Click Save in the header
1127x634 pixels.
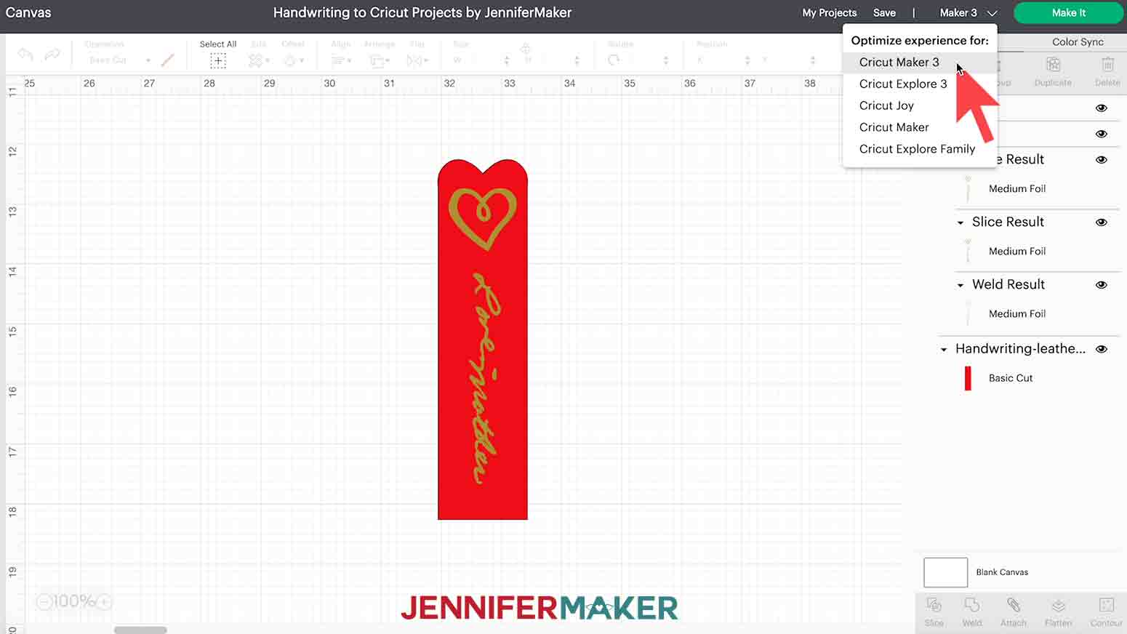click(x=884, y=13)
